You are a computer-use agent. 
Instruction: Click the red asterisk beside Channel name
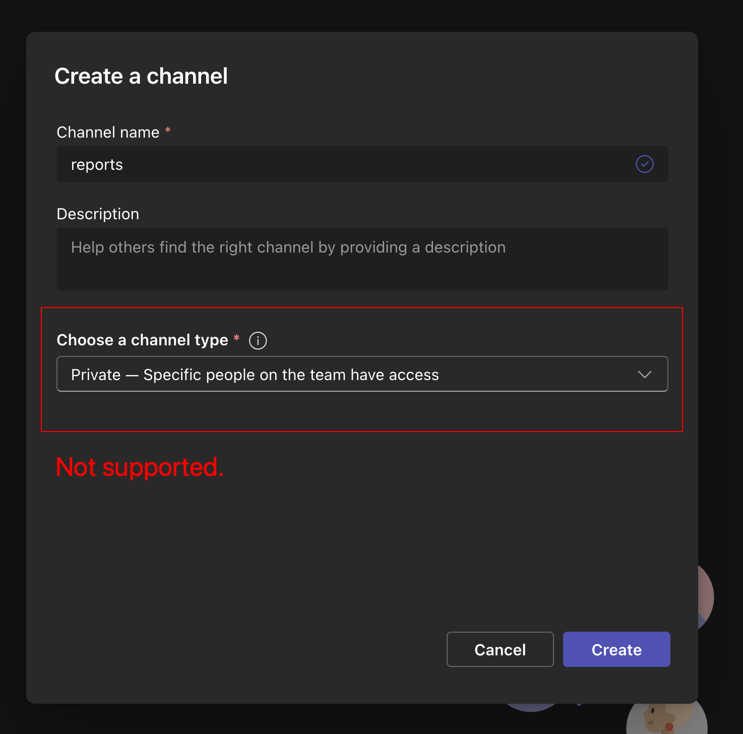click(x=168, y=131)
